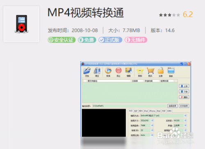205x149 pixels.
Task: Click the version 14.6 text
Action: 170,30
